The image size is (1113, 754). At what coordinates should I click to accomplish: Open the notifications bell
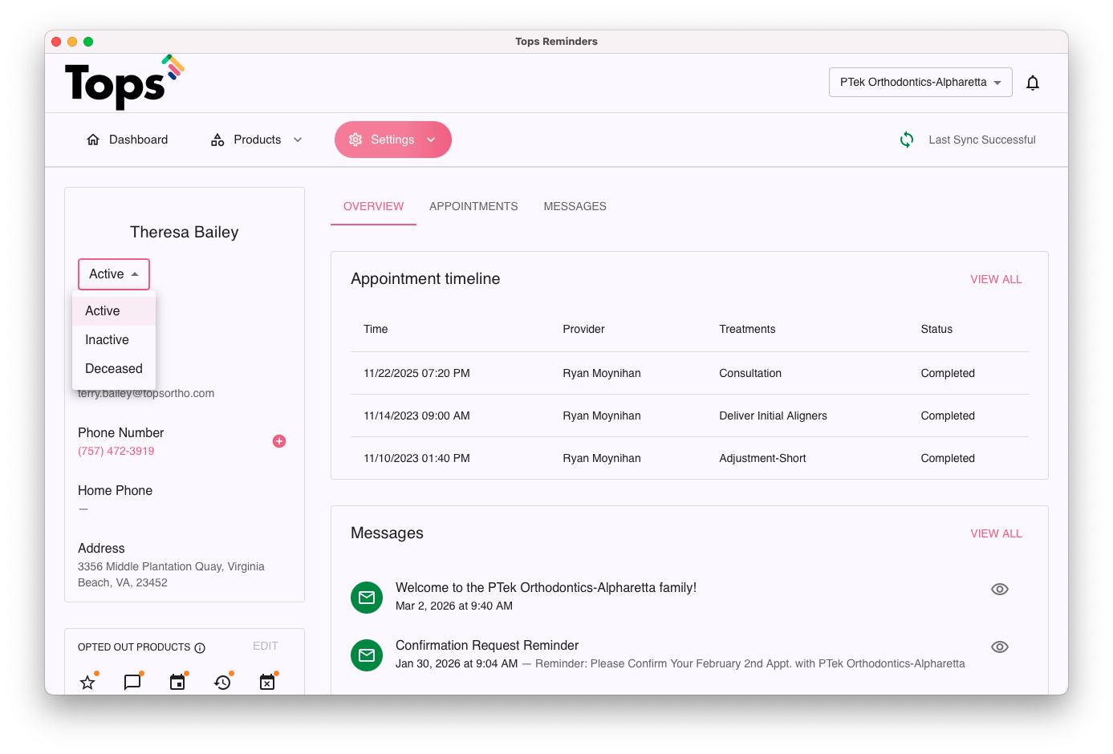pos(1033,83)
